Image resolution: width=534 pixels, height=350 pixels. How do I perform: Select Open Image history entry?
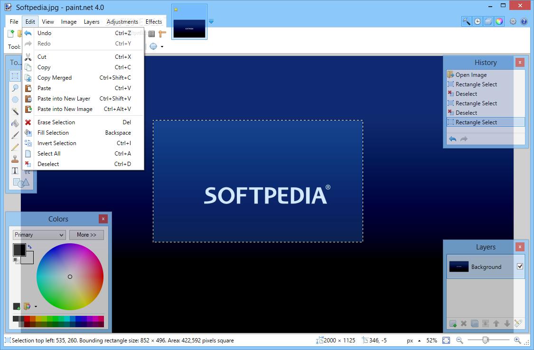(485, 75)
